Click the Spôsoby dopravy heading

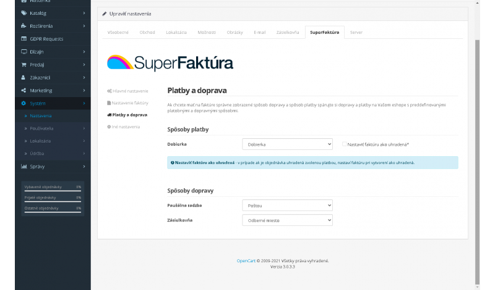(x=191, y=191)
